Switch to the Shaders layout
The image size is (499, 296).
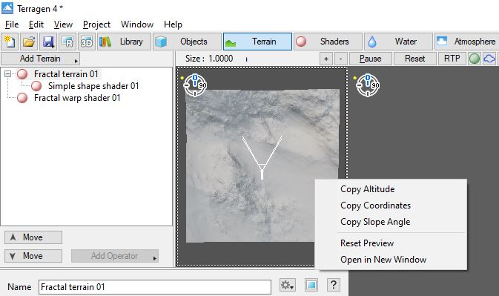pos(328,42)
